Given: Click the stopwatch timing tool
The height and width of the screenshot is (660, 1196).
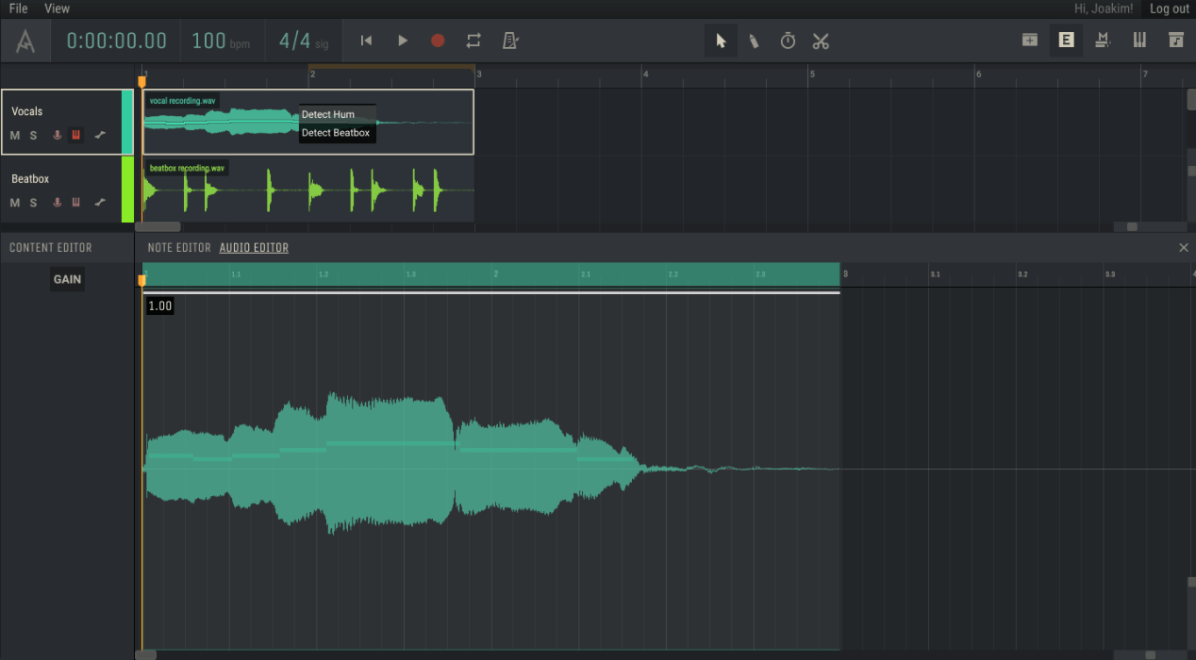Looking at the screenshot, I should (x=788, y=40).
